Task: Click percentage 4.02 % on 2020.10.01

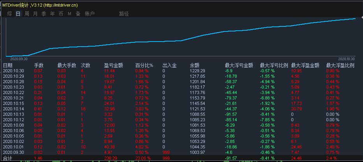Action: (x=142, y=147)
